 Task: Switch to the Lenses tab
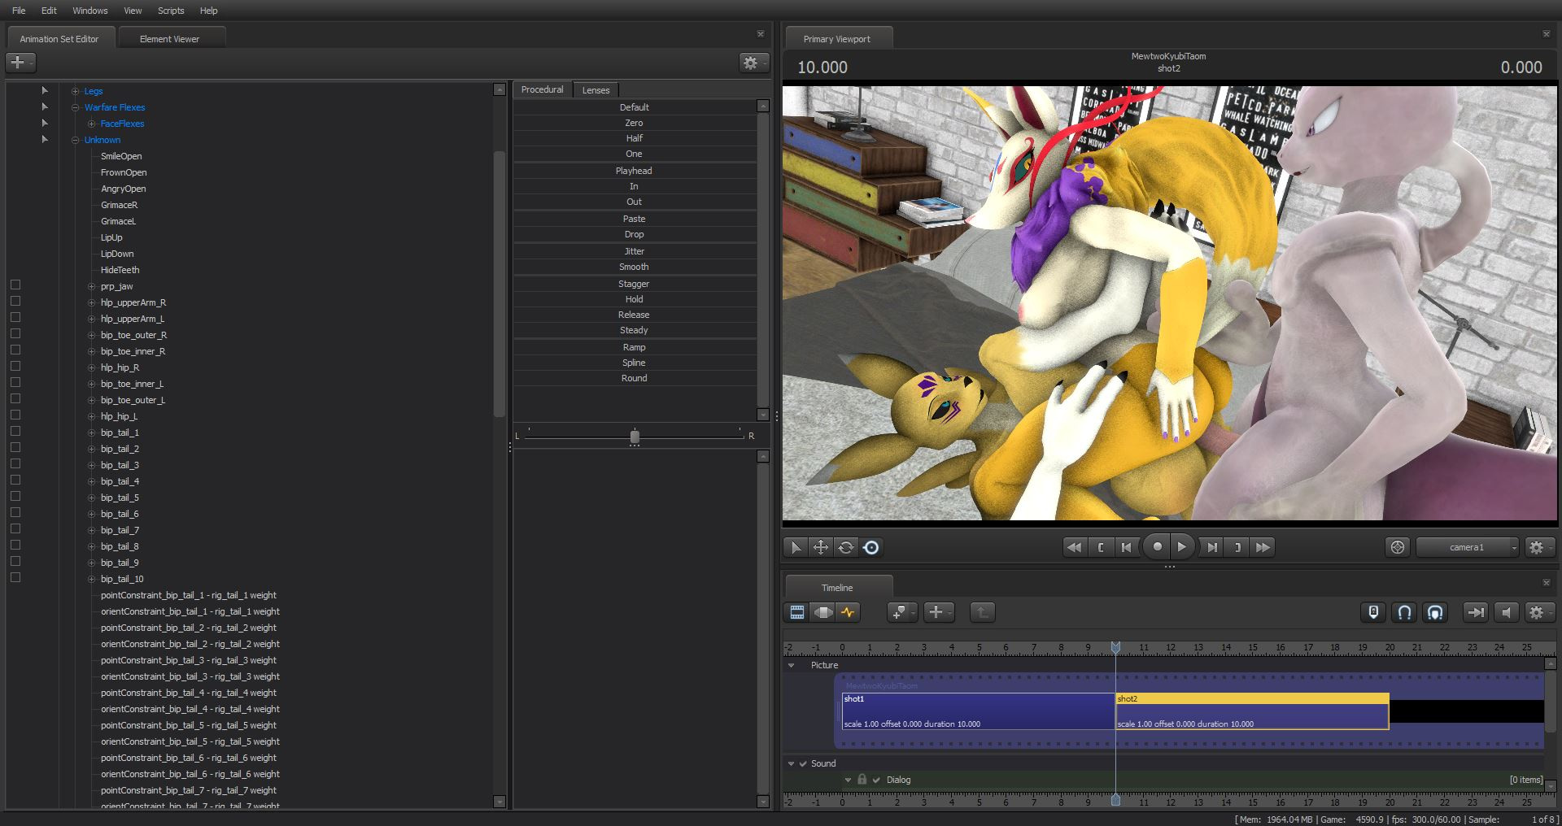tap(596, 90)
